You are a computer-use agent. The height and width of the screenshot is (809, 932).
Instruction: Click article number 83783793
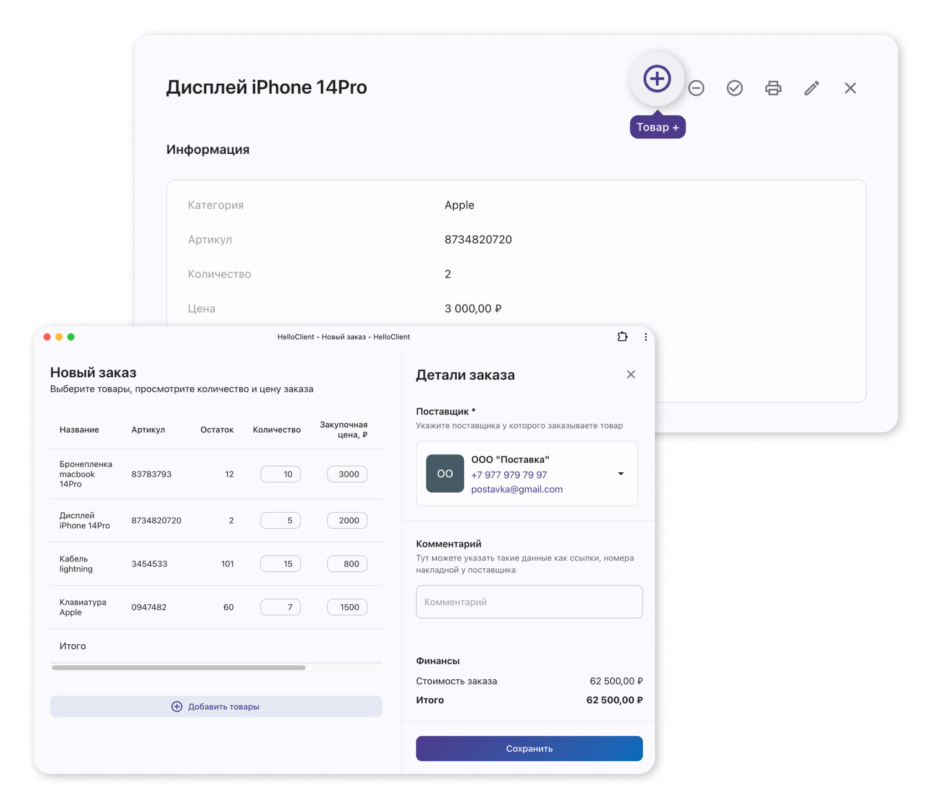point(151,474)
